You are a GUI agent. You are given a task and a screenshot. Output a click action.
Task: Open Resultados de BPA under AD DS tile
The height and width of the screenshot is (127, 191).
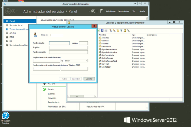pyautogui.click(x=57, y=106)
